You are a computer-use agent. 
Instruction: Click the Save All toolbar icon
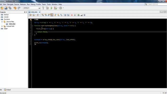10,8
